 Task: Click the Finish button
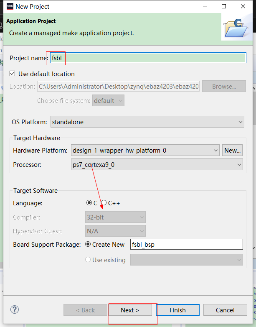[177, 310]
